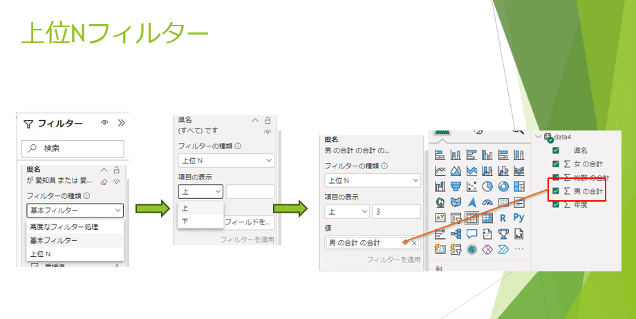This screenshot has height=319, width=636.
Task: Lock the (すべて) です filter card
Action: point(268,120)
